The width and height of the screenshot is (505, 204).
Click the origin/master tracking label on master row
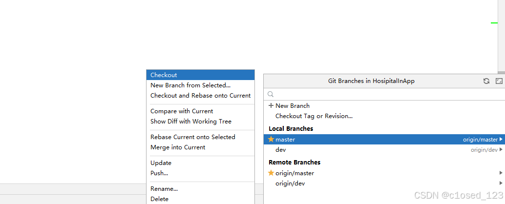click(x=480, y=140)
